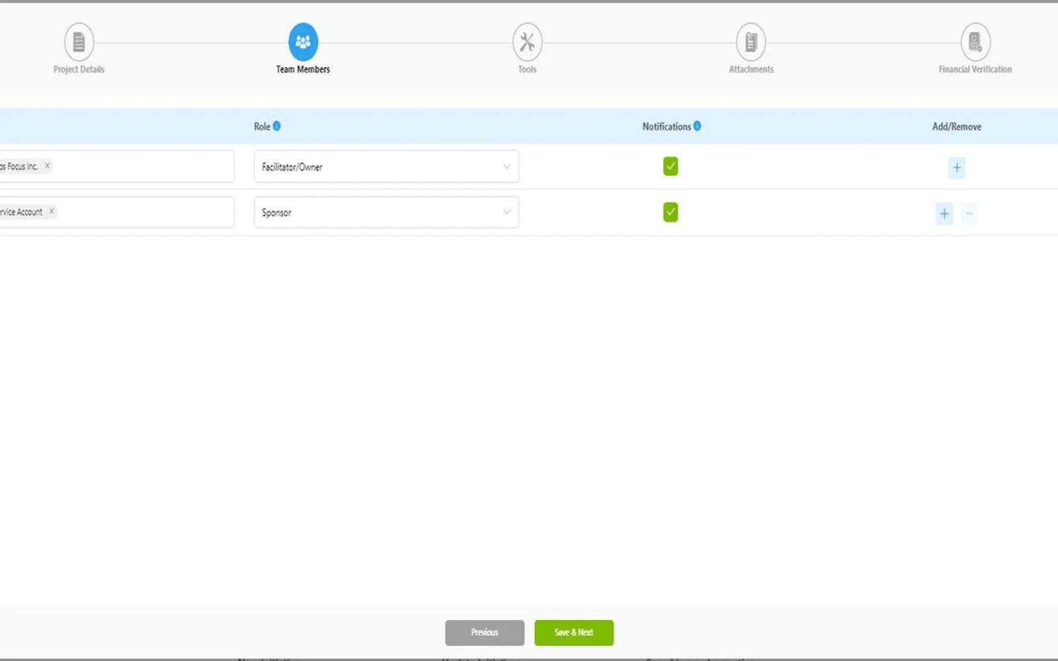Viewport: 1058px width, 661px height.
Task: Uncheck notifications for the Facilitator/Owner row
Action: [x=671, y=166]
